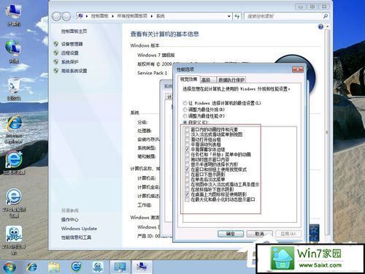Open the 网络 desktop icon
Screen dimensions: 365x274
(x=14, y=52)
